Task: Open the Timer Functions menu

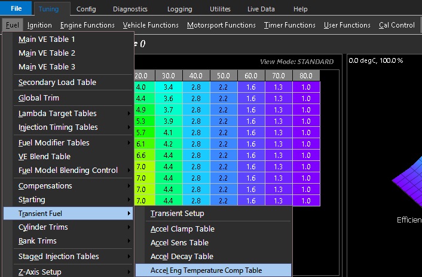Action: (289, 25)
